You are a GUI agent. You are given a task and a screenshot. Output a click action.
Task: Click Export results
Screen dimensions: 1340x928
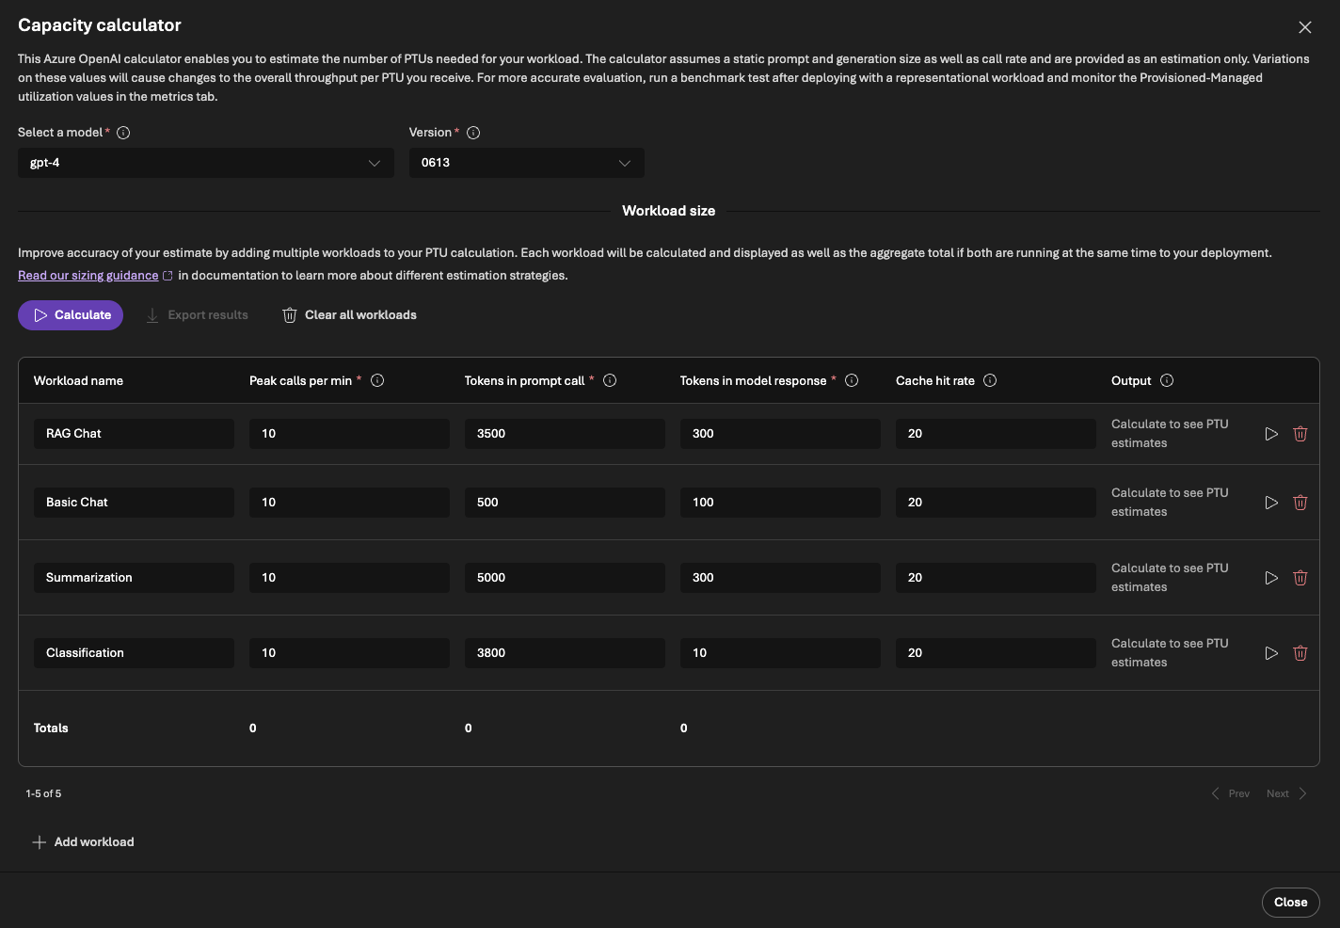(197, 315)
